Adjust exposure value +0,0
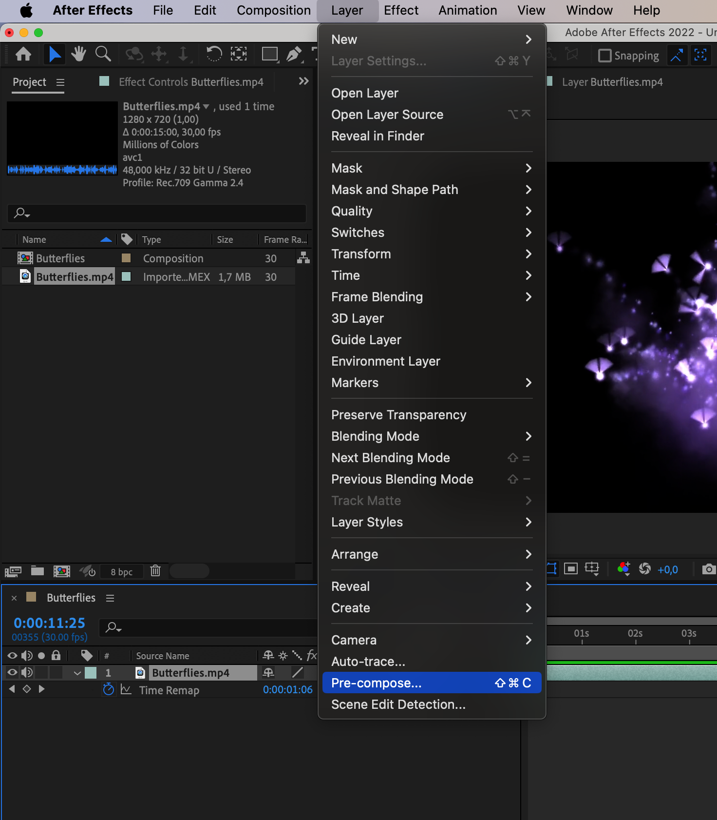The height and width of the screenshot is (820, 717). 667,569
